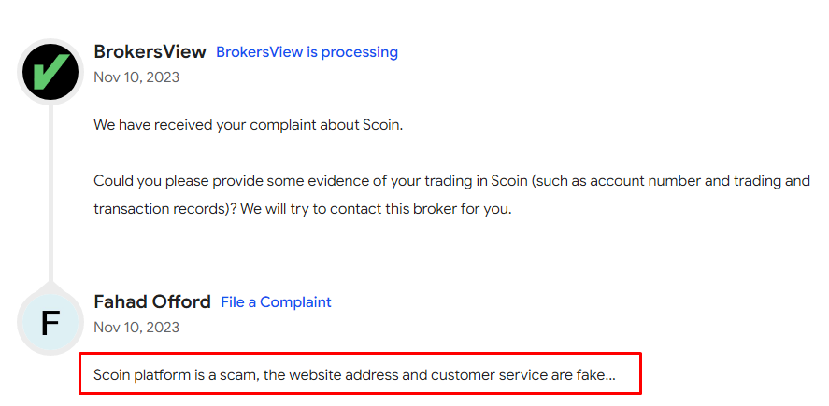The image size is (829, 406).
Task: Click the date under BrokersView's name
Action: point(136,77)
